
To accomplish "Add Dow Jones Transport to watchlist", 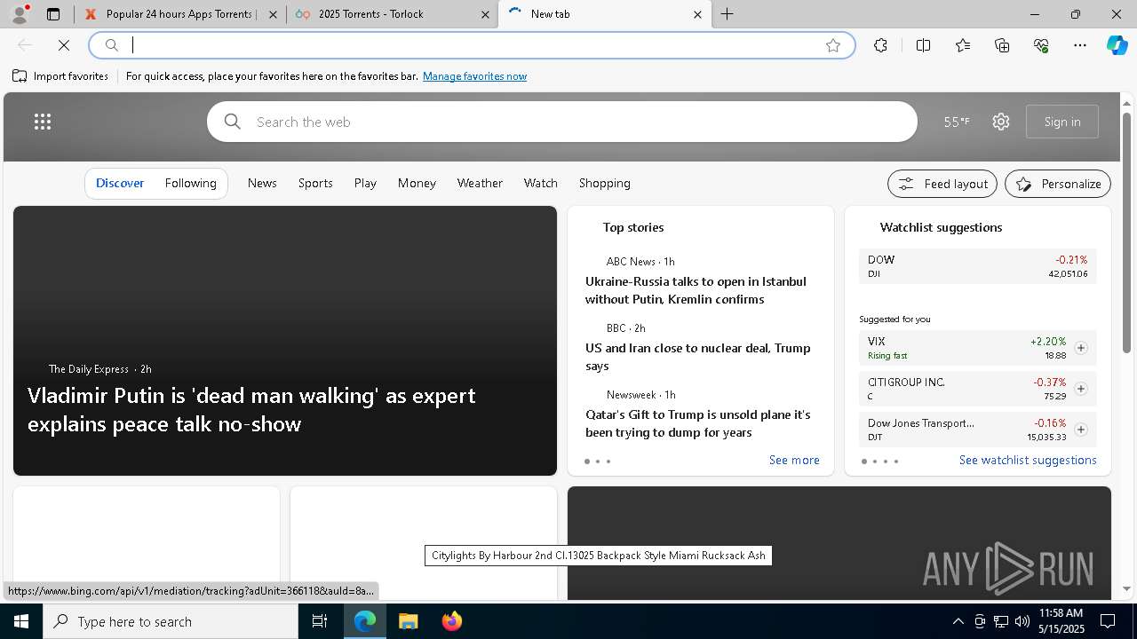I will click(1081, 430).
